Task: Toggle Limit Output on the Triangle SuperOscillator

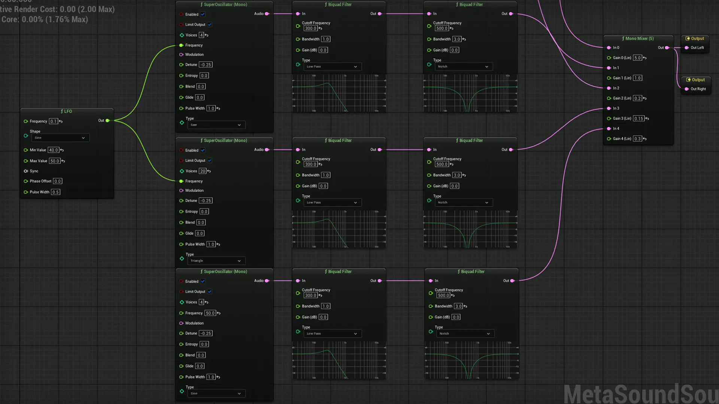Action: coord(210,160)
